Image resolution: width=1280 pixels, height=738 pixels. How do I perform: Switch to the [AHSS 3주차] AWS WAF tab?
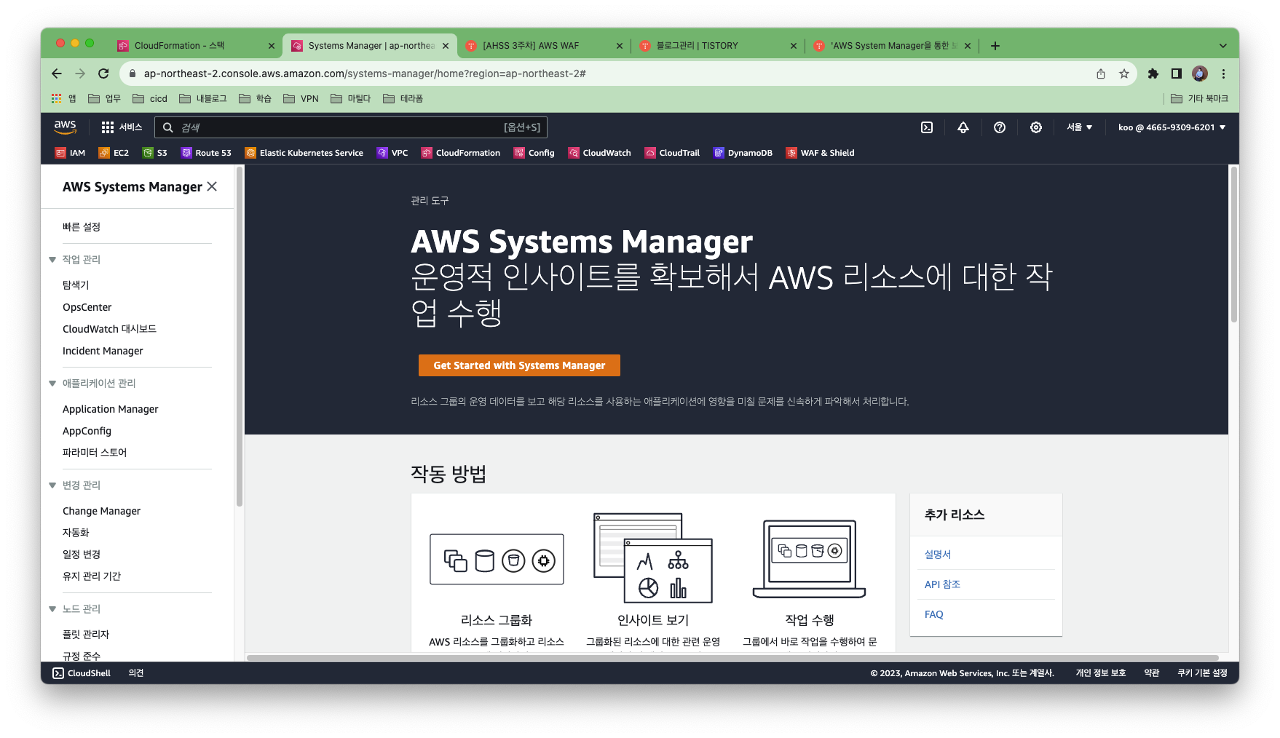coord(543,46)
